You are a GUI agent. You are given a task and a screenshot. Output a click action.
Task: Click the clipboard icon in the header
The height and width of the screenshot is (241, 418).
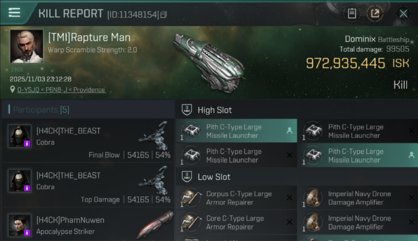pos(352,13)
